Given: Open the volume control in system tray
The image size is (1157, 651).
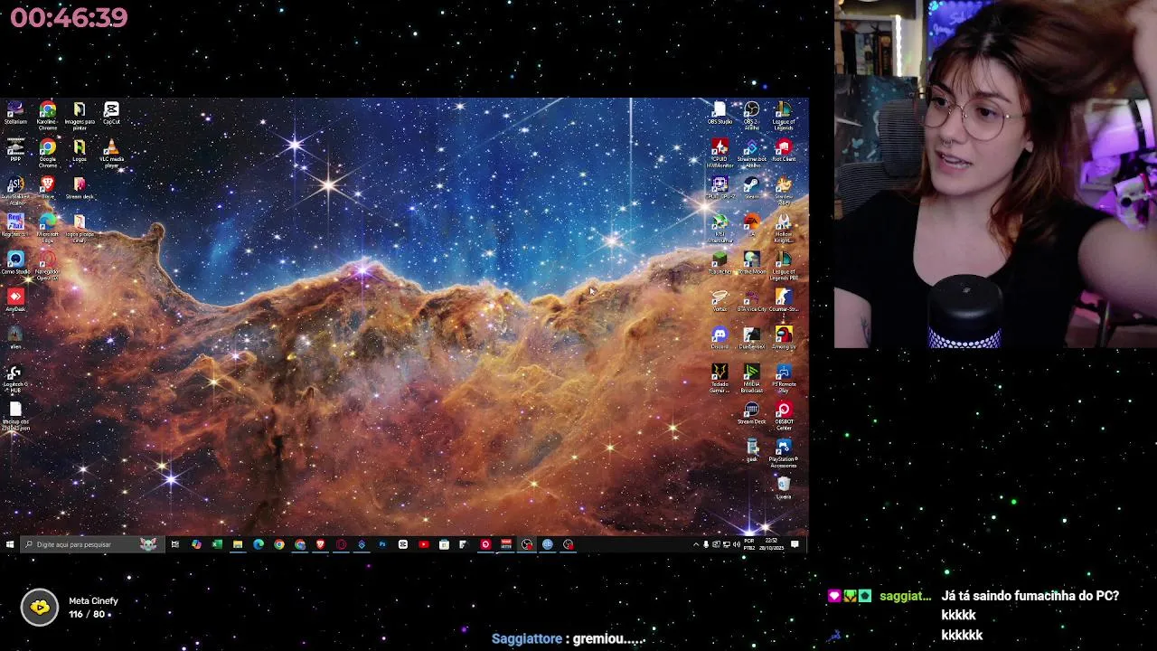Looking at the screenshot, I should click(x=737, y=544).
